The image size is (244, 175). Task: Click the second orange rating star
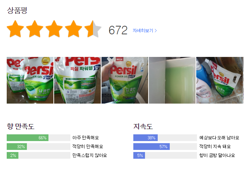35,29
